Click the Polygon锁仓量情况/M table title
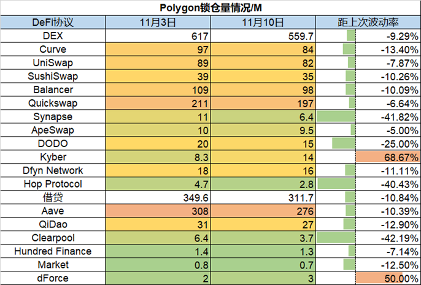 point(210,7)
